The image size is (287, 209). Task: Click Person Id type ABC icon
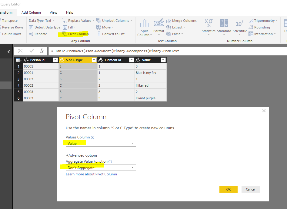[x=26, y=60]
